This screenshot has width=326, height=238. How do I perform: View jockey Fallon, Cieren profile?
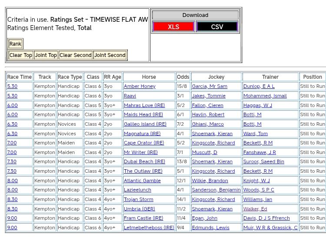pyautogui.click(x=207, y=105)
